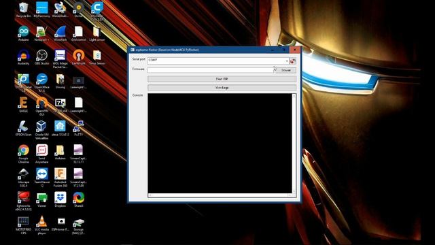This screenshot has height=245, width=435.
Task: Select the Lightworks x64 desktop icon
Action: [x=23, y=201]
